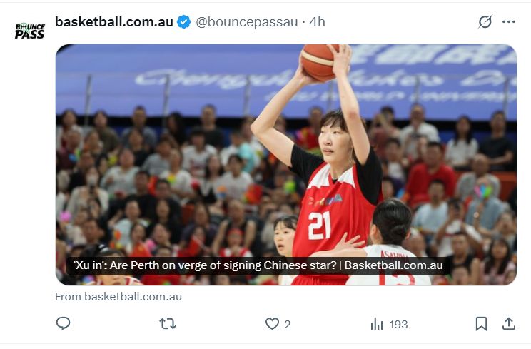Open Grok explain-this-post icon
Image resolution: width=531 pixels, height=349 pixels.
(485, 22)
